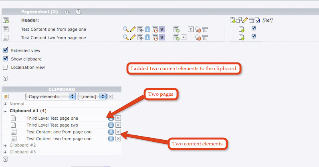Click the history icon for Test Content one
319x167 pixels.
[x=154, y=29]
